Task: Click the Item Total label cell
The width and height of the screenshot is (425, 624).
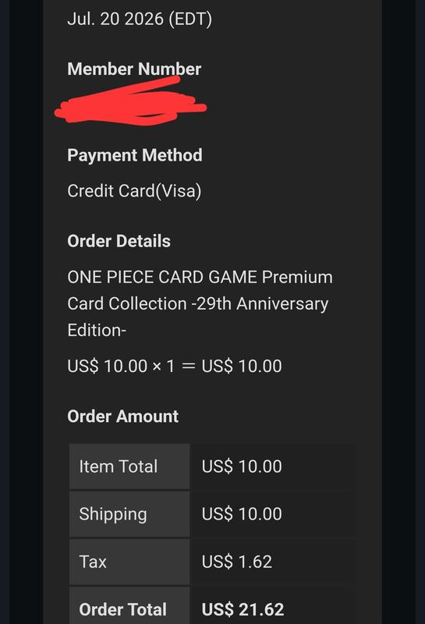Action: [x=129, y=466]
